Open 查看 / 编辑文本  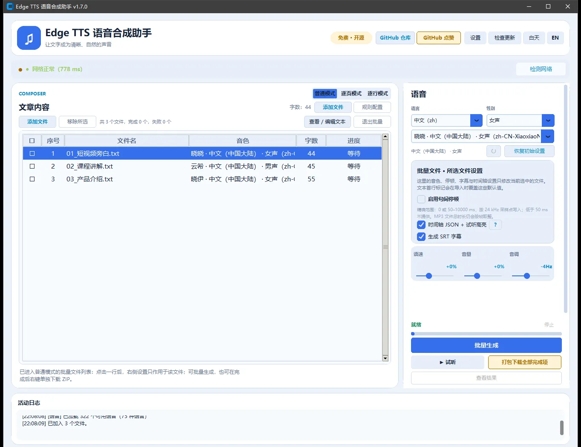click(x=327, y=122)
